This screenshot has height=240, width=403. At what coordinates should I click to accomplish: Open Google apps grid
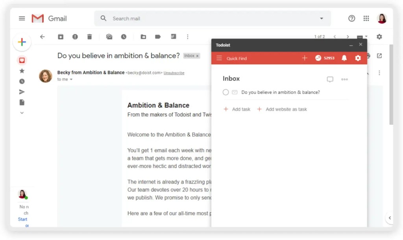click(x=366, y=19)
